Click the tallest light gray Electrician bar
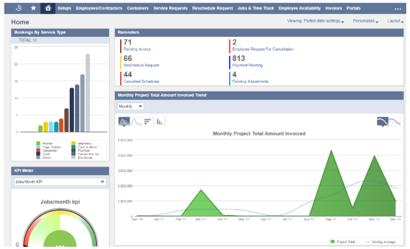 pyautogui.click(x=88, y=93)
